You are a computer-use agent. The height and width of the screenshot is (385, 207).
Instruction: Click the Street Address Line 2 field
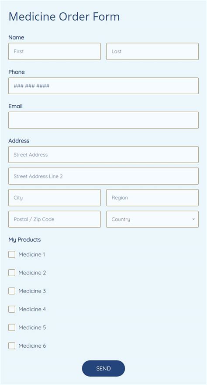coord(103,176)
